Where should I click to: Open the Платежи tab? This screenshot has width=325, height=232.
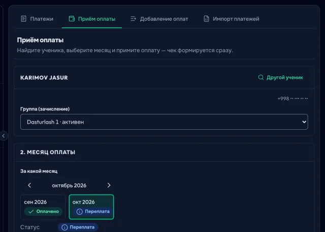pyautogui.click(x=37, y=19)
